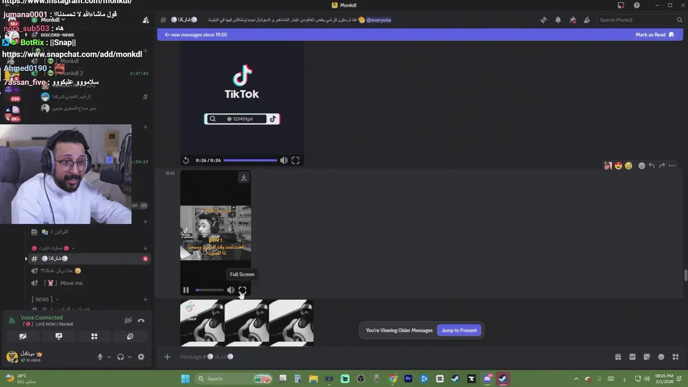Click into the Message input box
This screenshot has height=387, width=688.
(x=392, y=357)
